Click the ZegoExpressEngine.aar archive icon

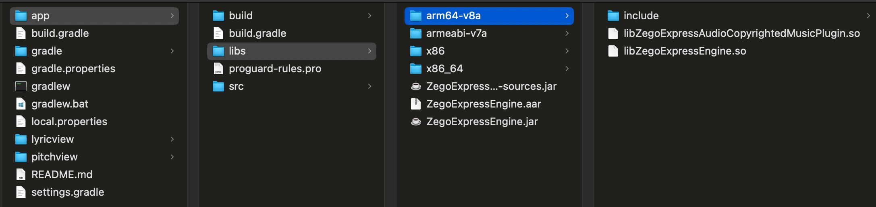(x=416, y=104)
